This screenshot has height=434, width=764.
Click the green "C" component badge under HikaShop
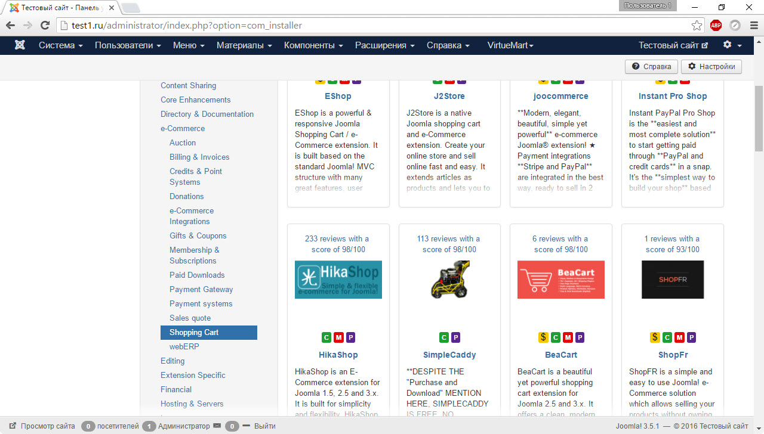pos(326,337)
